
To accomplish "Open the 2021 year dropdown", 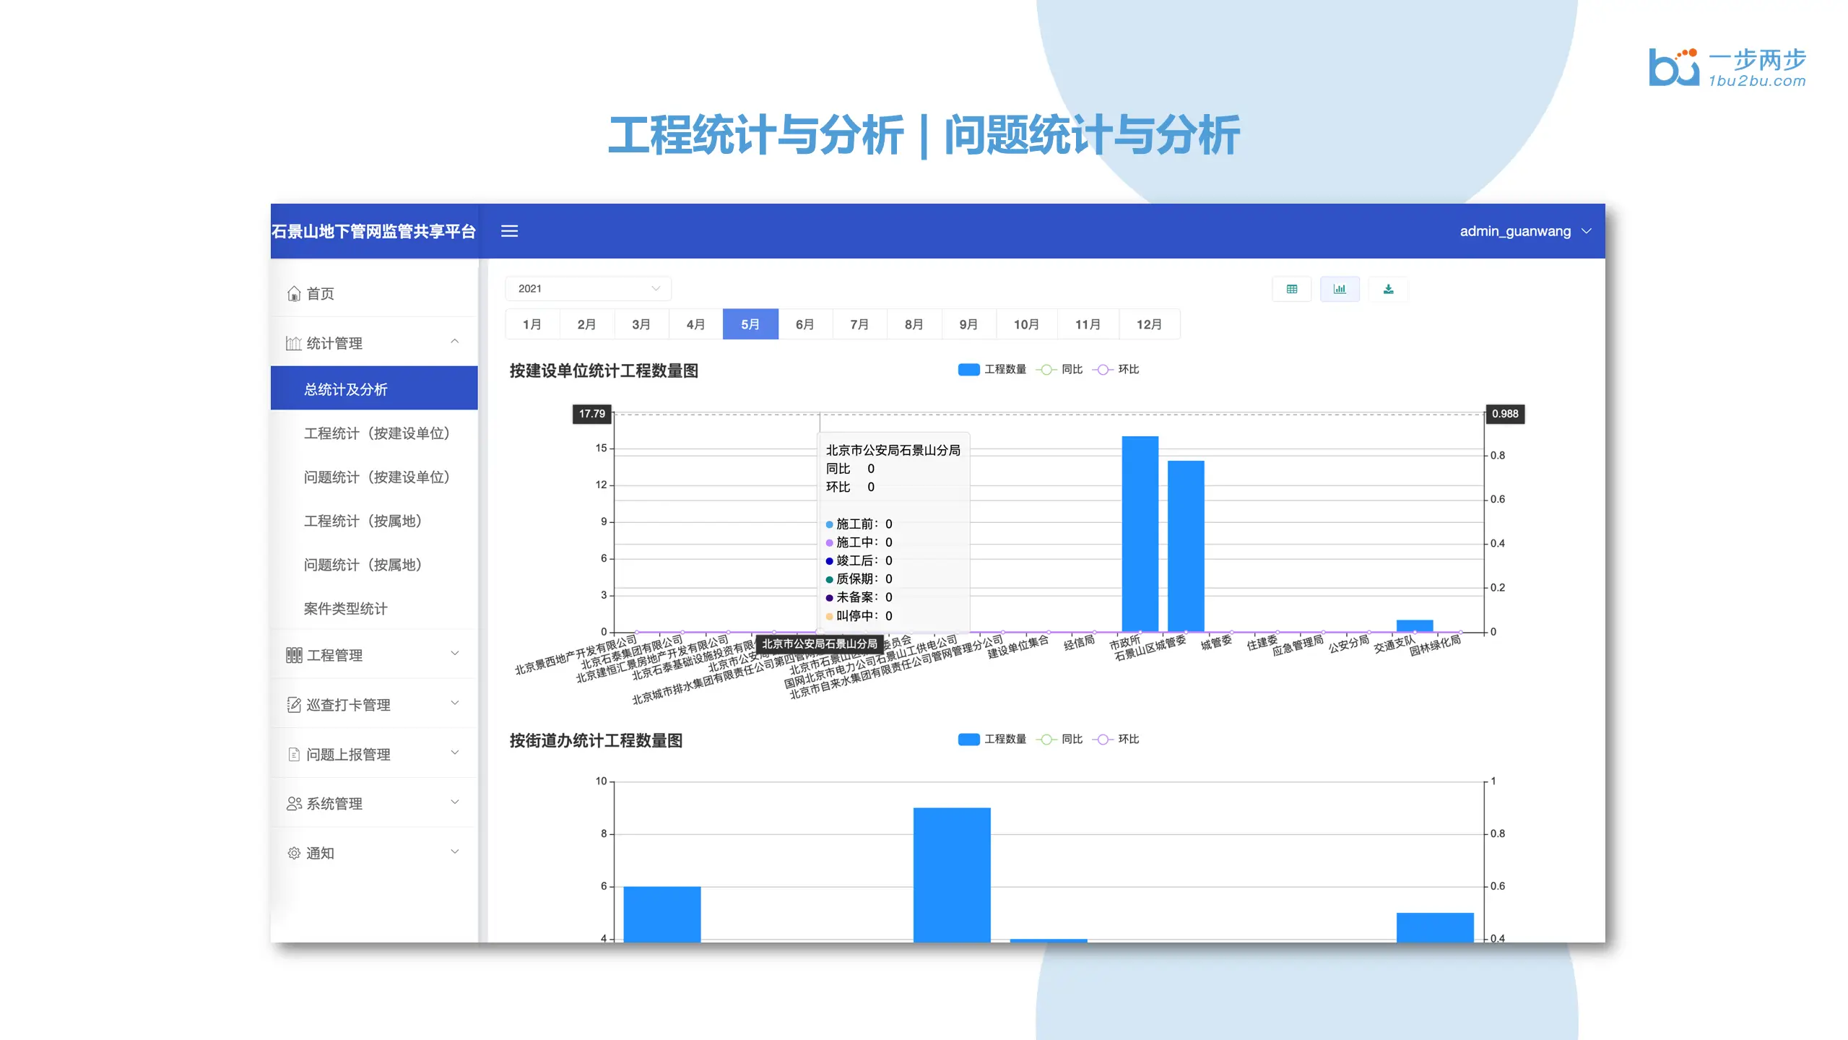I will point(588,288).
